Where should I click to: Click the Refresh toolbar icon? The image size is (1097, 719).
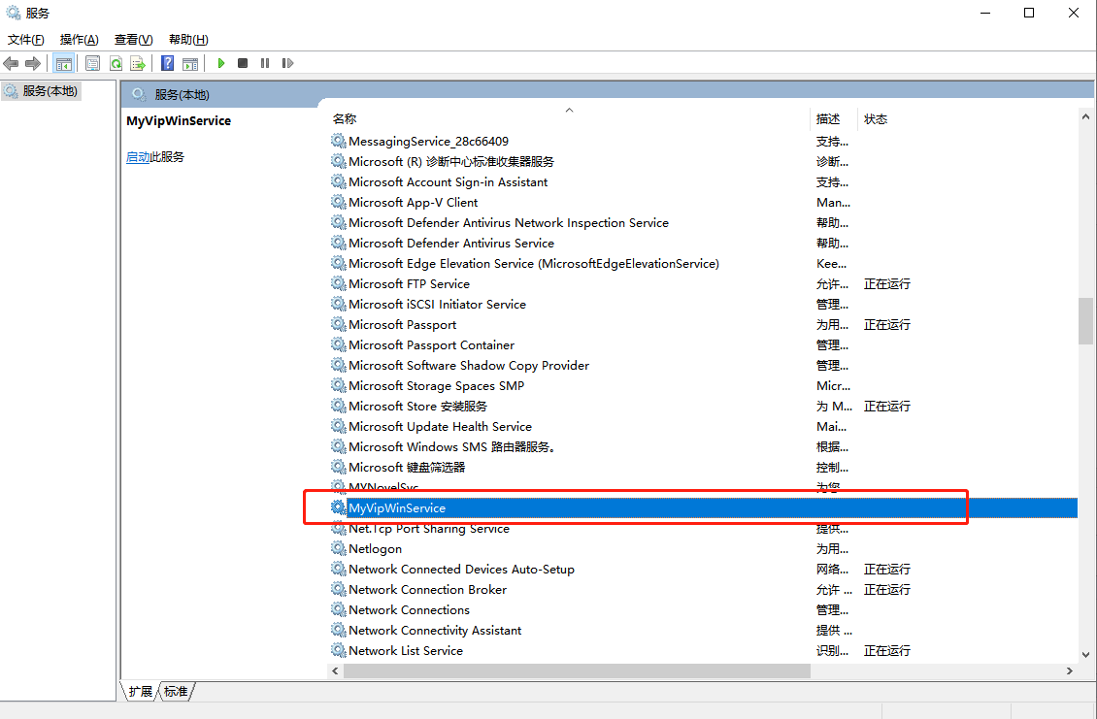(116, 64)
